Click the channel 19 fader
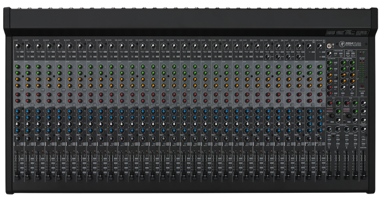 click(x=205, y=175)
